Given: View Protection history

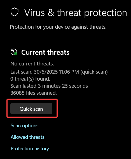Looking at the screenshot, I should pos(30,149).
